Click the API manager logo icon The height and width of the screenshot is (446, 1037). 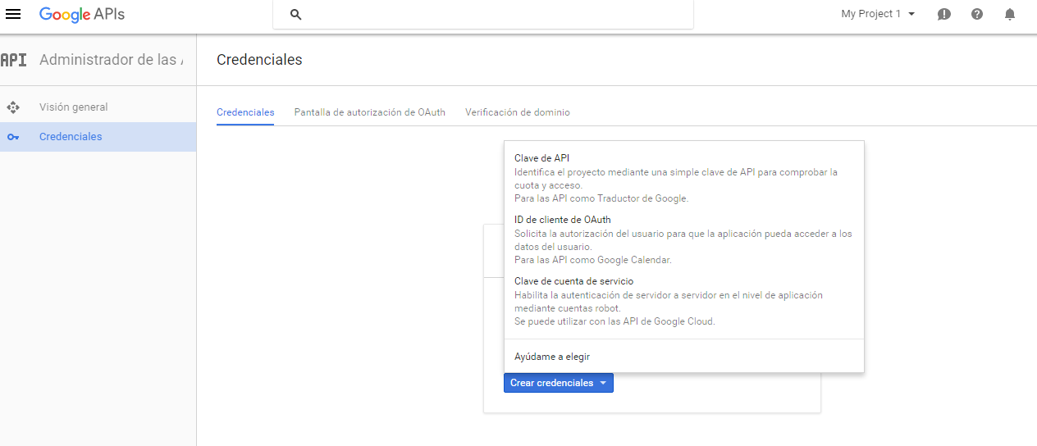[x=13, y=60]
